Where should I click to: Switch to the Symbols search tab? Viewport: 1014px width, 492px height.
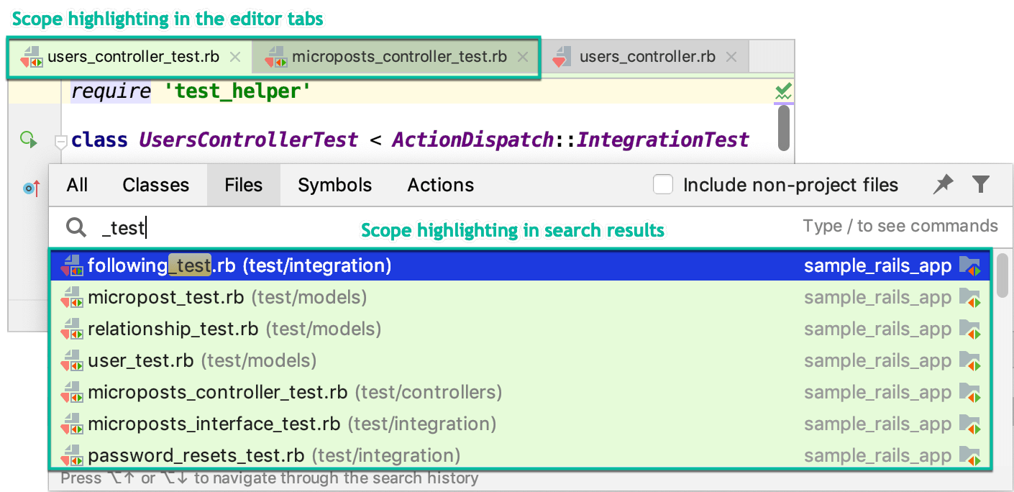coord(334,185)
